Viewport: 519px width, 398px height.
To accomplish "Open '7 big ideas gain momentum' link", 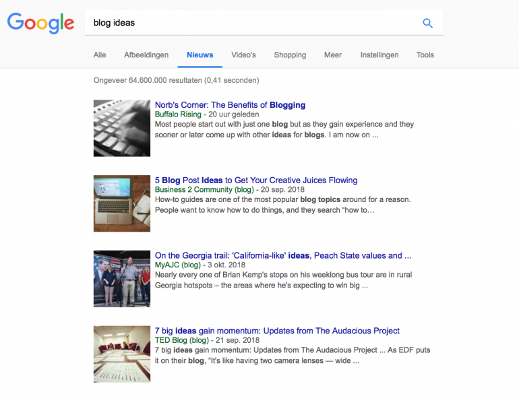I will click(x=277, y=331).
